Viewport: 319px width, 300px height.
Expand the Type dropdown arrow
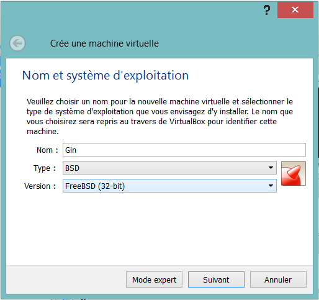pos(271,168)
